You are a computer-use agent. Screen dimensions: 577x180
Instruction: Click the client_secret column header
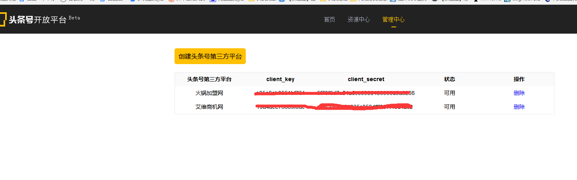coord(366,79)
